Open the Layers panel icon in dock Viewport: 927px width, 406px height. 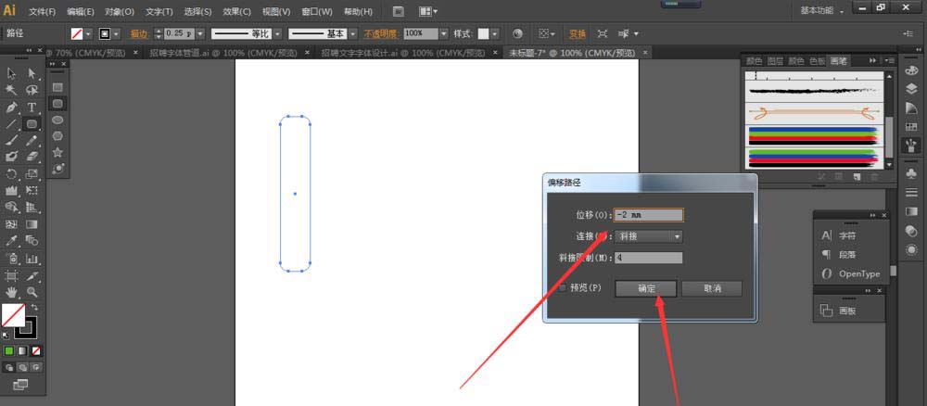pos(911,89)
